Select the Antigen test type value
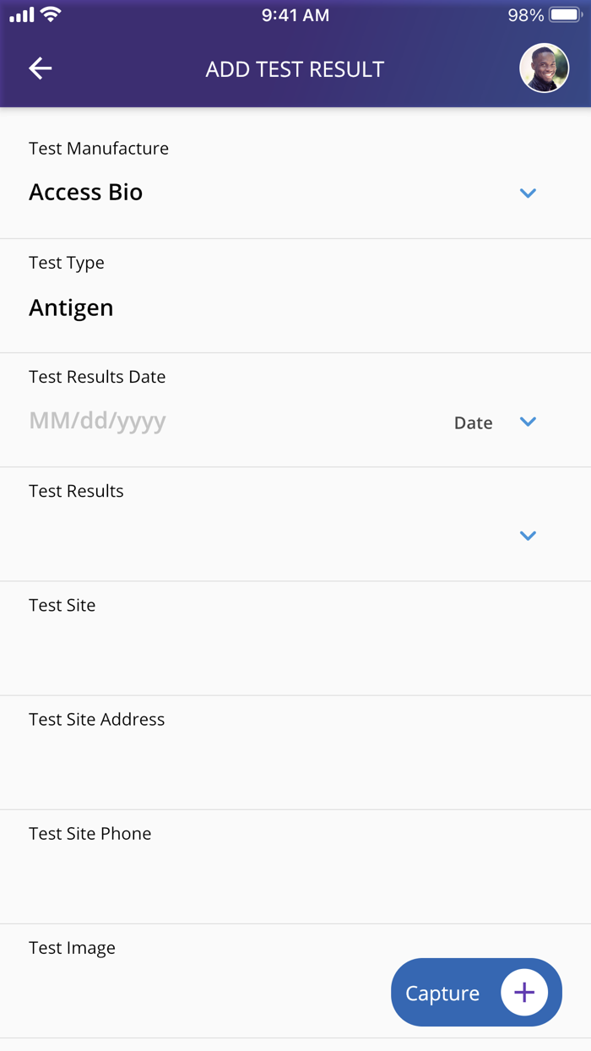 click(71, 308)
